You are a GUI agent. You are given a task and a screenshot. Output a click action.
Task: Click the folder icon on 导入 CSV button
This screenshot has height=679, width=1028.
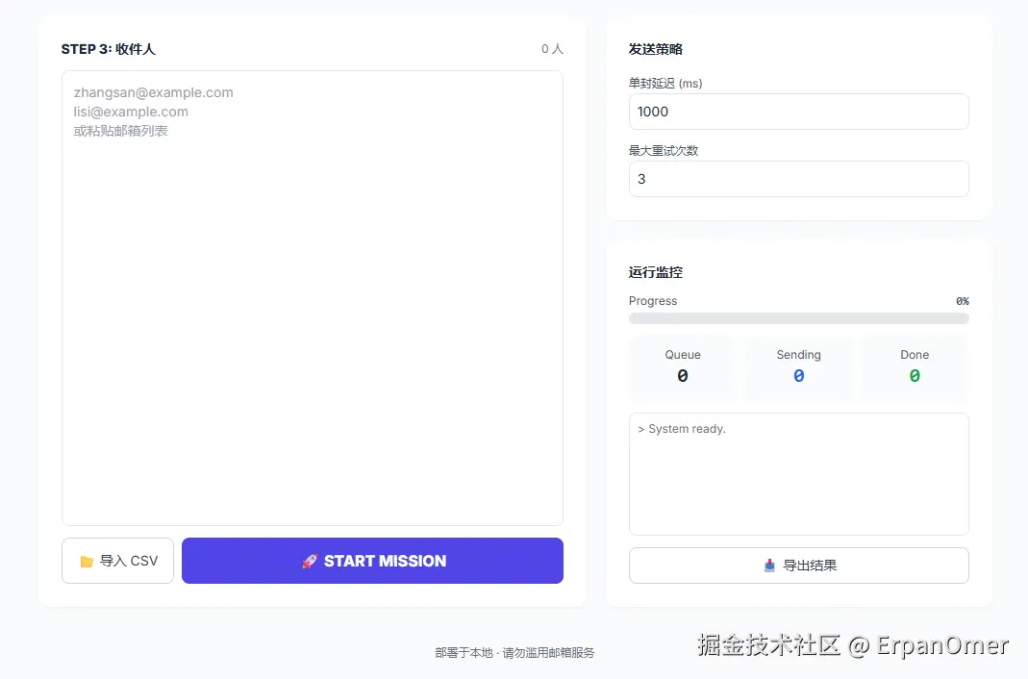tap(88, 561)
